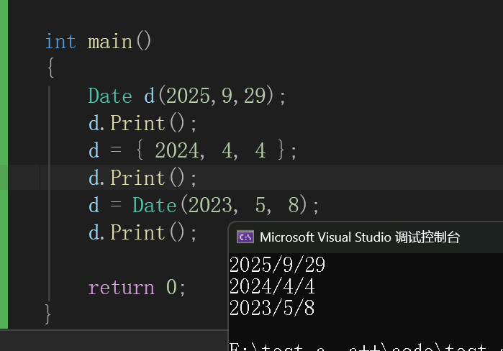Click the main function name
503x351 pixels.
(x=110, y=42)
